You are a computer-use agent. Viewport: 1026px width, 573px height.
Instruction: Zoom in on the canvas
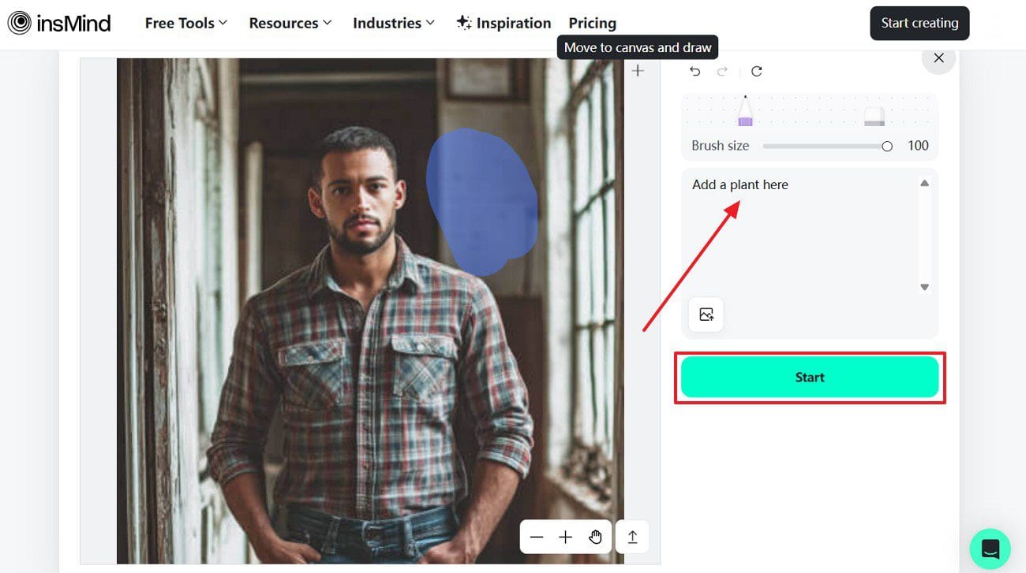(565, 538)
